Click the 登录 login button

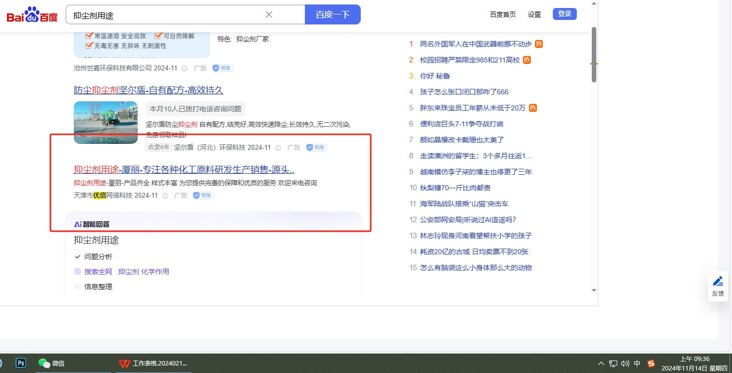coord(564,14)
